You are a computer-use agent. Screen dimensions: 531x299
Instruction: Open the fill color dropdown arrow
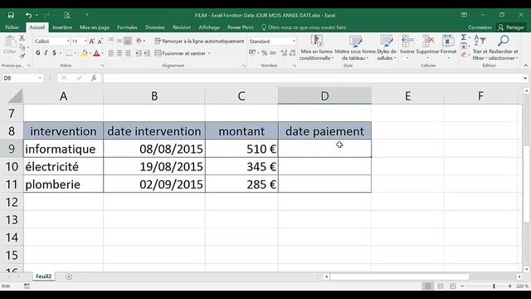coord(90,53)
